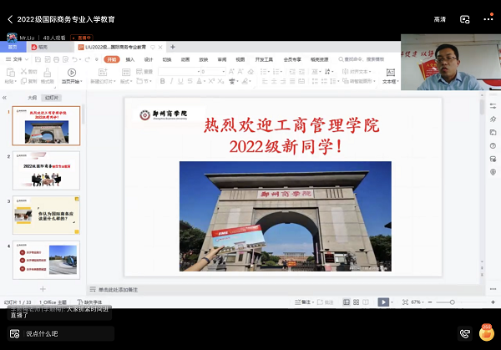Screen dimensions: 501x350
Task: Open the three-dot more options menu
Action: click(x=488, y=18)
